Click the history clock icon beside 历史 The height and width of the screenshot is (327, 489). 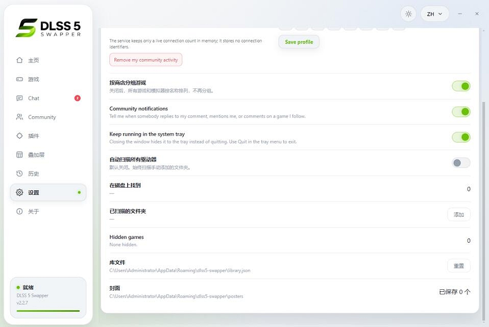pos(19,173)
